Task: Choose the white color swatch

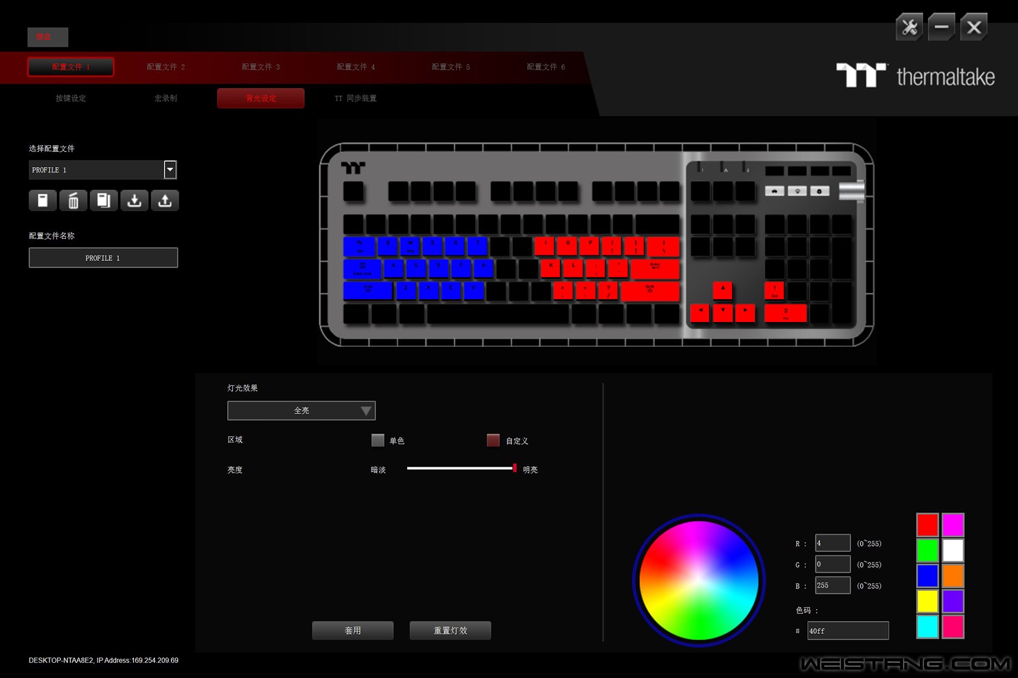Action: (x=953, y=550)
